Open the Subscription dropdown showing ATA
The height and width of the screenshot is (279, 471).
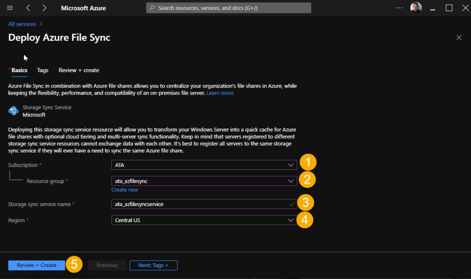(x=204, y=164)
